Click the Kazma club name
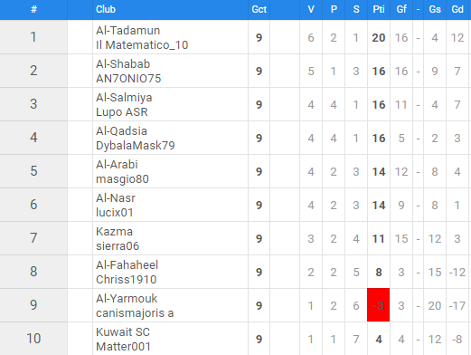This screenshot has width=471, height=355. [114, 232]
